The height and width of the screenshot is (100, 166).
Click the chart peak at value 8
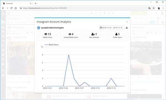point(69,55)
